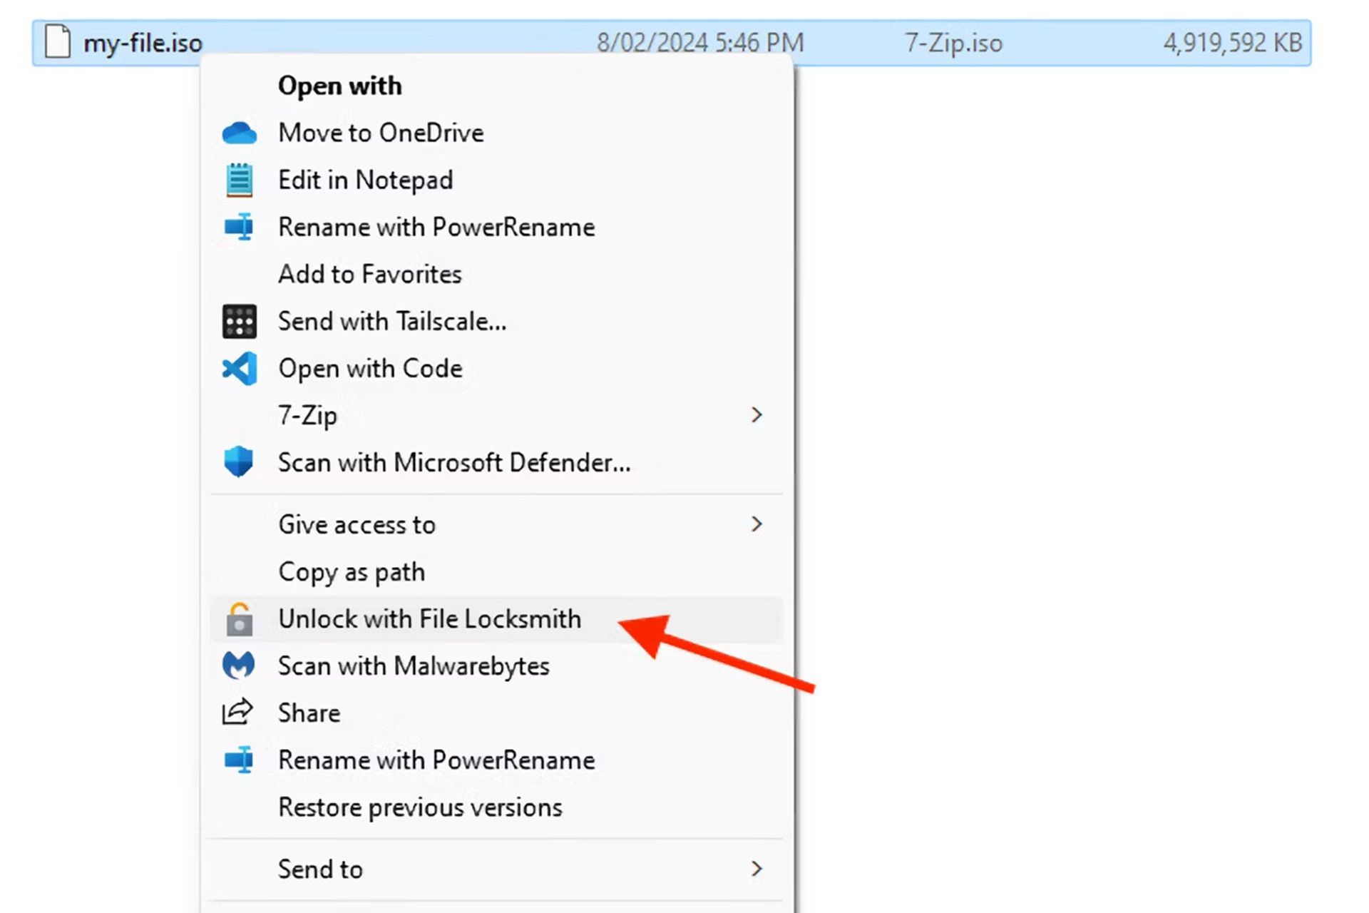Click the Notepad icon

click(239, 180)
